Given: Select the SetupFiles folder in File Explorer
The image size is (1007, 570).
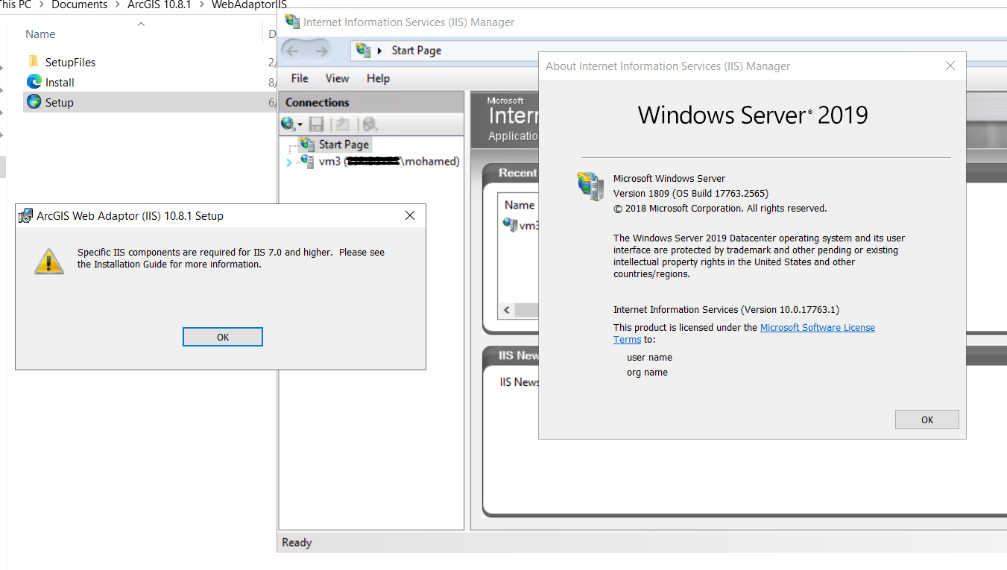Looking at the screenshot, I should [x=70, y=63].
